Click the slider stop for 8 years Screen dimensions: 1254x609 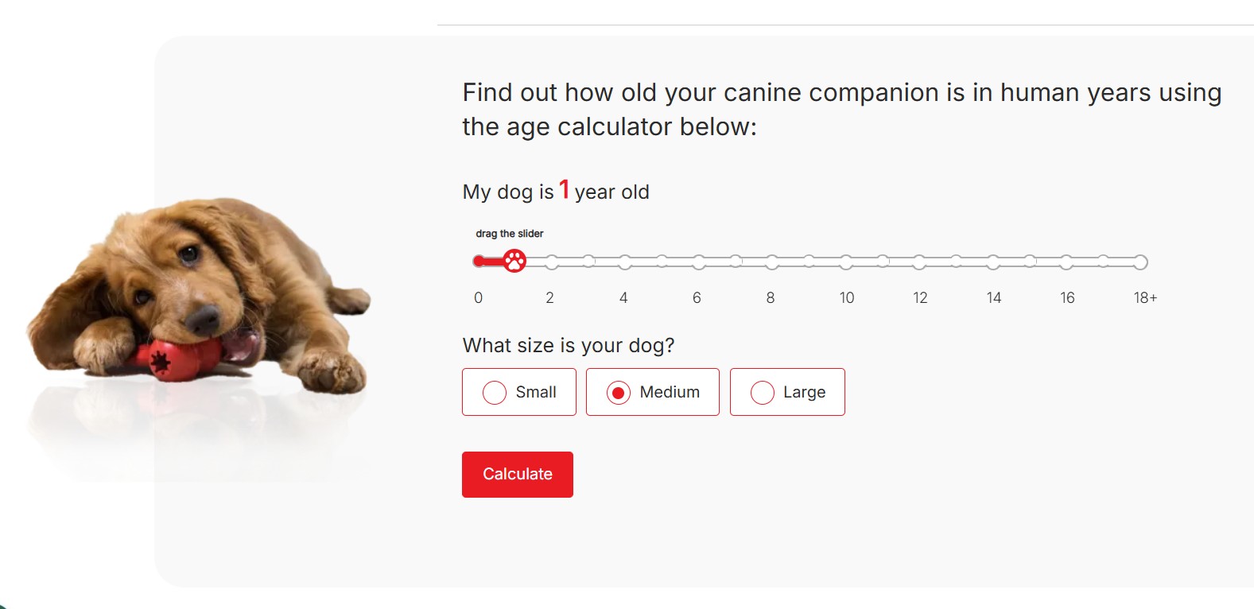pos(772,262)
